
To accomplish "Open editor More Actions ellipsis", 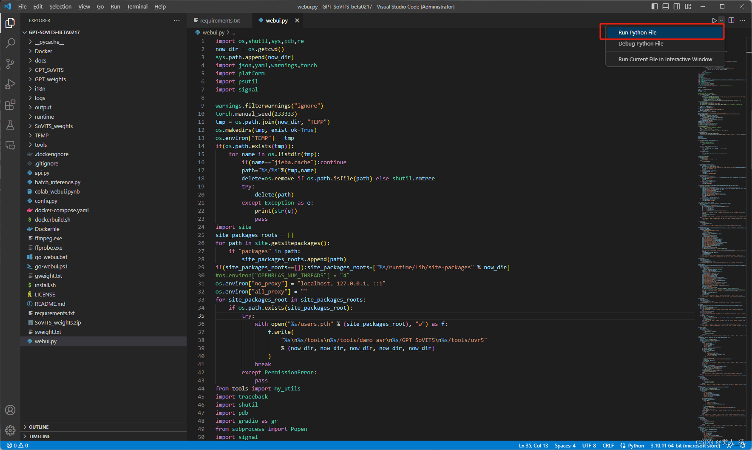I will tap(742, 20).
